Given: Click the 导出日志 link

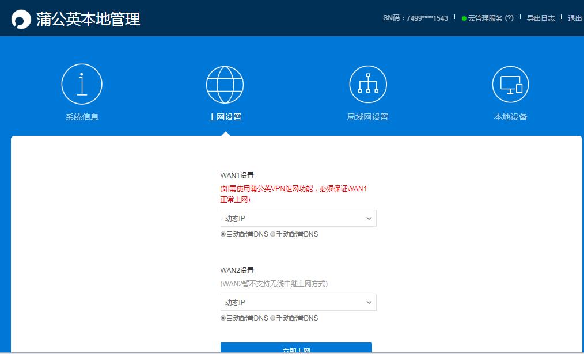Looking at the screenshot, I should pyautogui.click(x=540, y=18).
